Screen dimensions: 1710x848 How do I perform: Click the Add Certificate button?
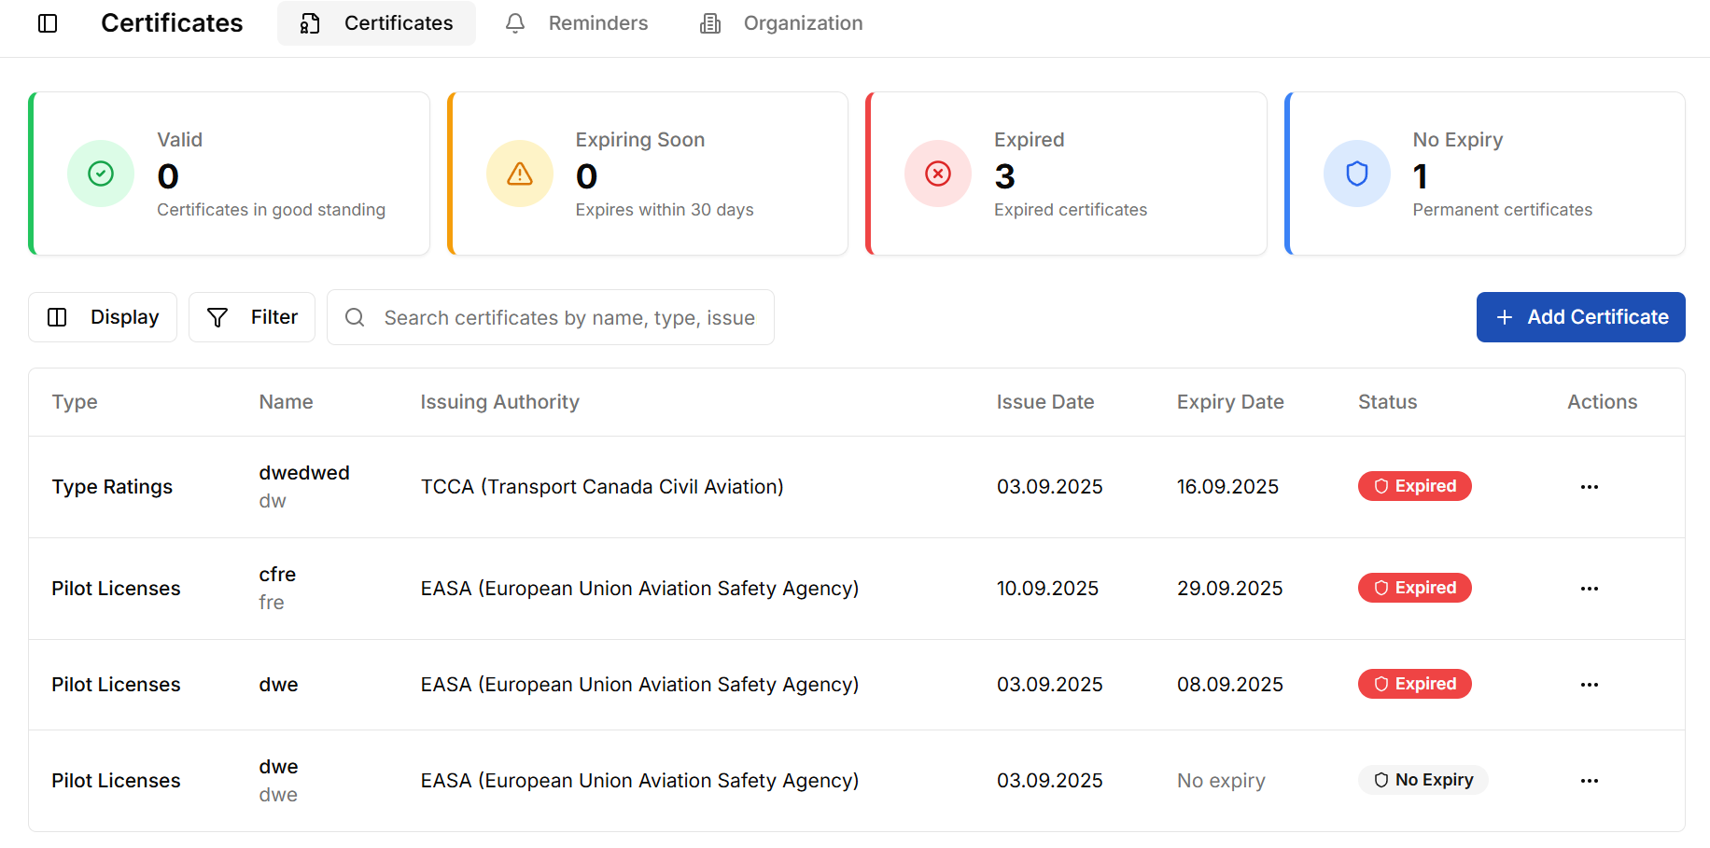coord(1580,317)
